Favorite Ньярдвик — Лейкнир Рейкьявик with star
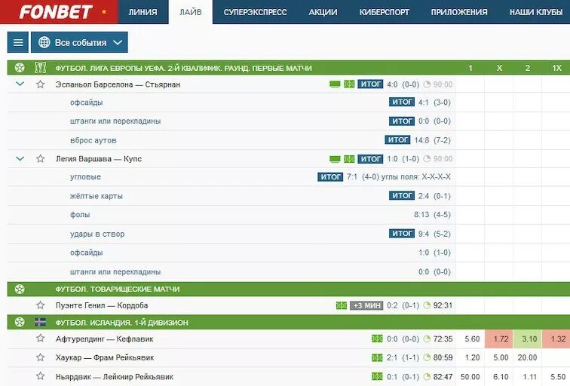570x386 pixels. coord(41,376)
